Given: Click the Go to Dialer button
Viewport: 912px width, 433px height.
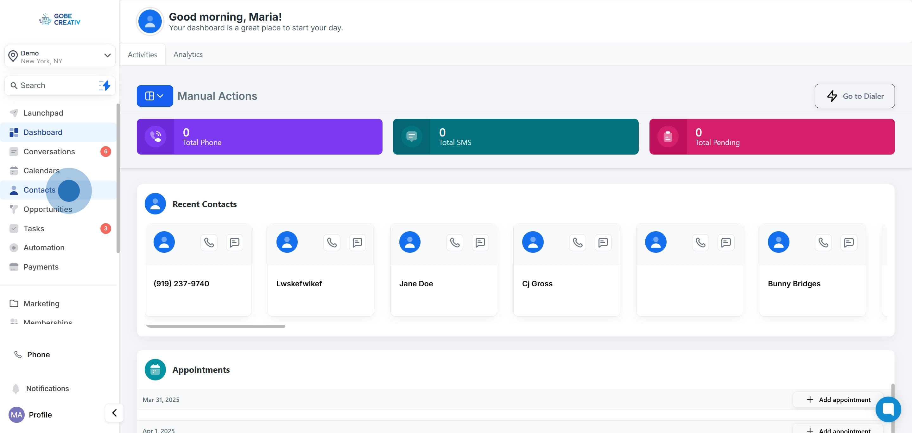Looking at the screenshot, I should (854, 96).
